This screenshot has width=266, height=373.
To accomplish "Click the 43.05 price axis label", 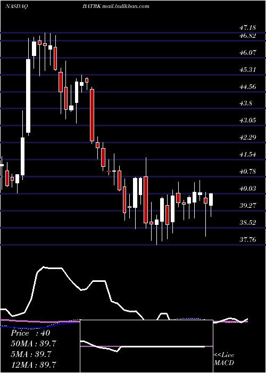I will pos(248,120).
